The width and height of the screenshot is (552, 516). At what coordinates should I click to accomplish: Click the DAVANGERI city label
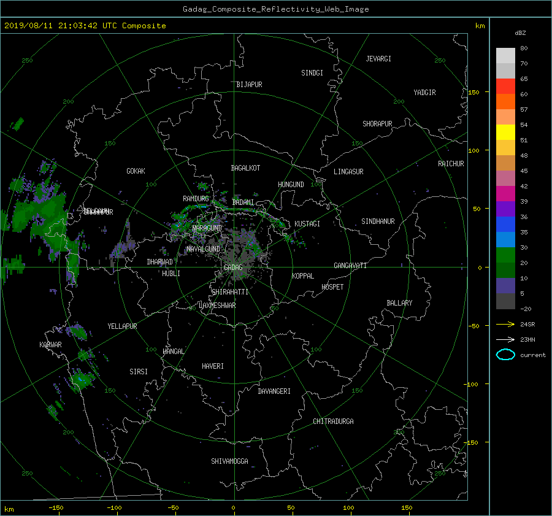[x=274, y=391]
